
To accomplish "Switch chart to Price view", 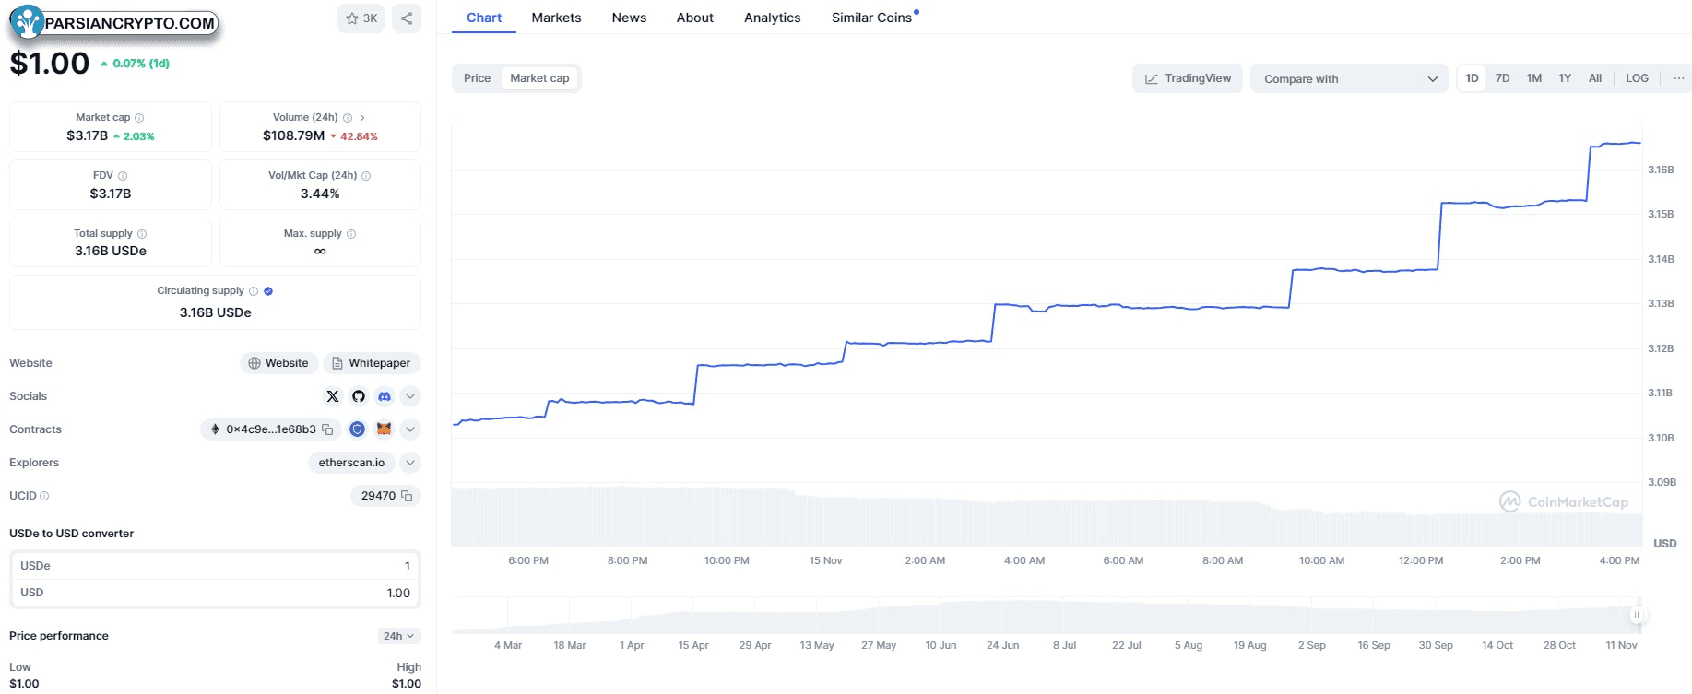I will click(477, 78).
